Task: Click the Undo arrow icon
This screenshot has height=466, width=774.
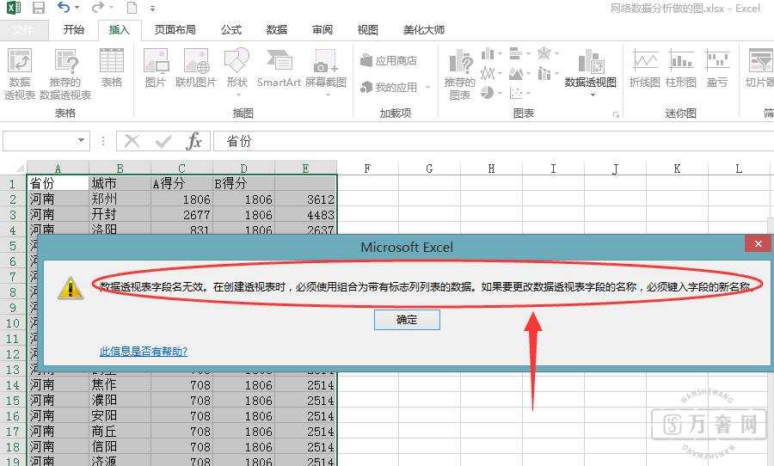Action: click(x=64, y=8)
